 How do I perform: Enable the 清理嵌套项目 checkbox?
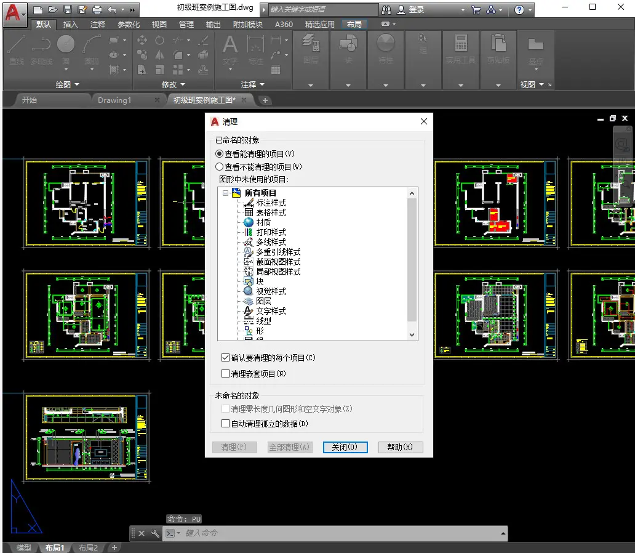[226, 373]
